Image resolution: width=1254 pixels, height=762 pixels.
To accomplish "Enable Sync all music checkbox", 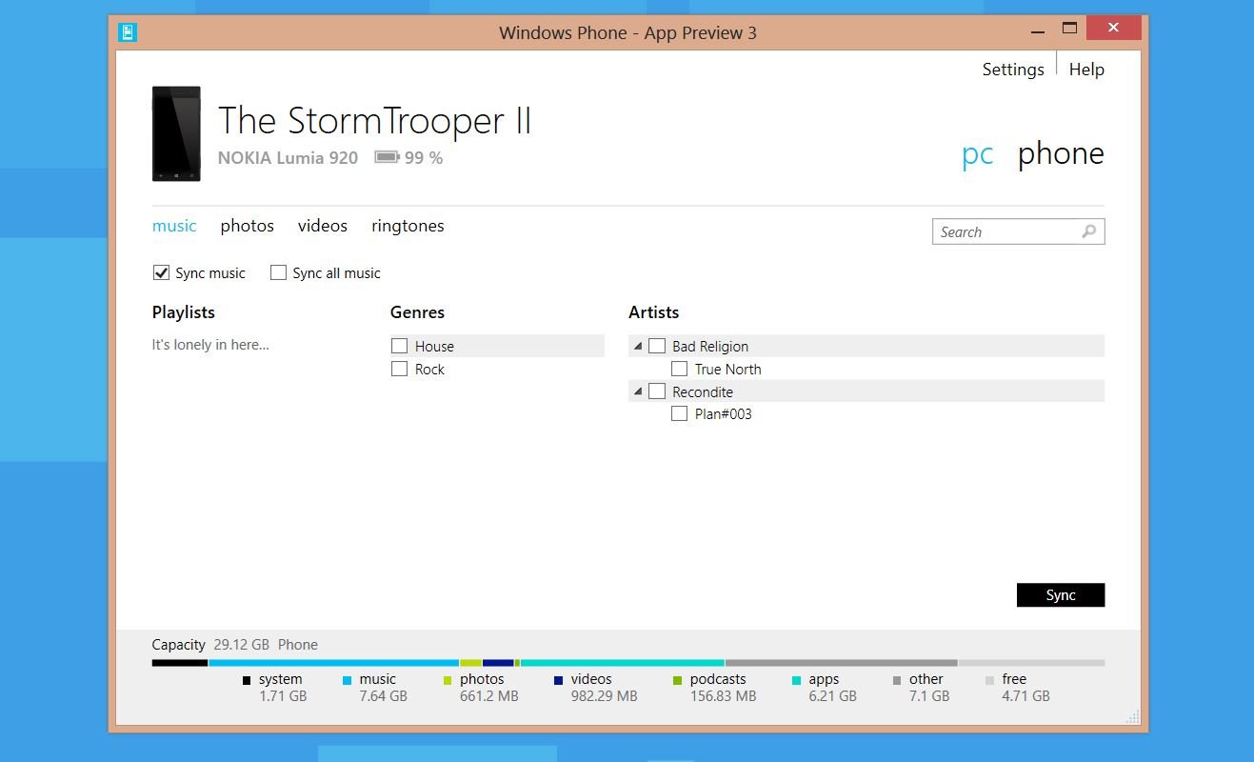I will pos(278,272).
